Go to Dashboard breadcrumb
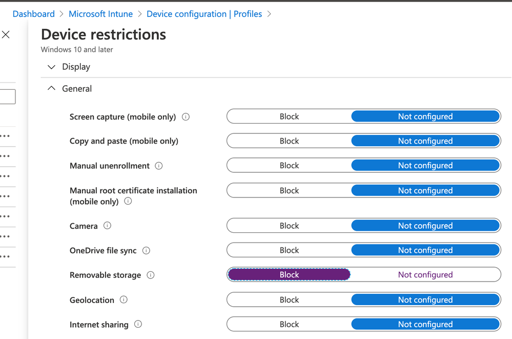Screen dimensions: 512x339 pos(33,14)
